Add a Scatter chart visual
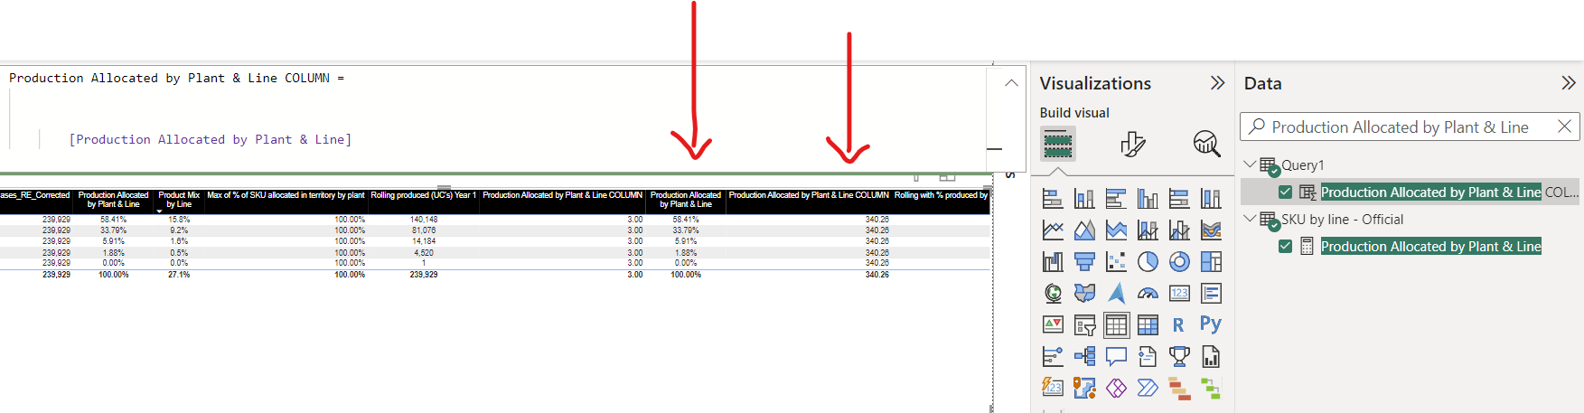Image resolution: width=1584 pixels, height=413 pixels. pos(1116,261)
